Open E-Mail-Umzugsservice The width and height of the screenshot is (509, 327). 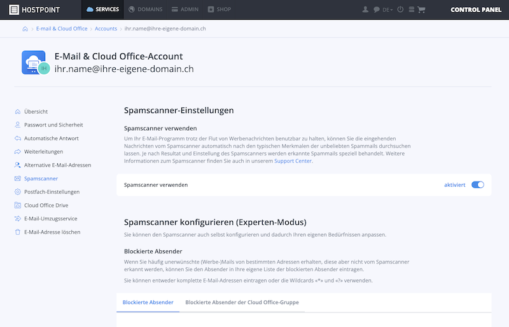pyautogui.click(x=51, y=219)
